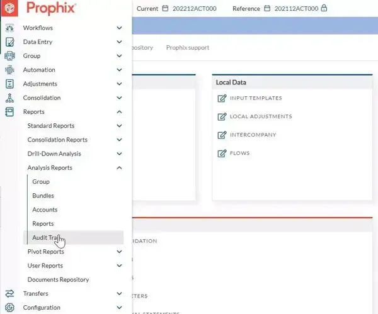
Task: Expand the Data Entry chevron
Action: click(x=119, y=42)
